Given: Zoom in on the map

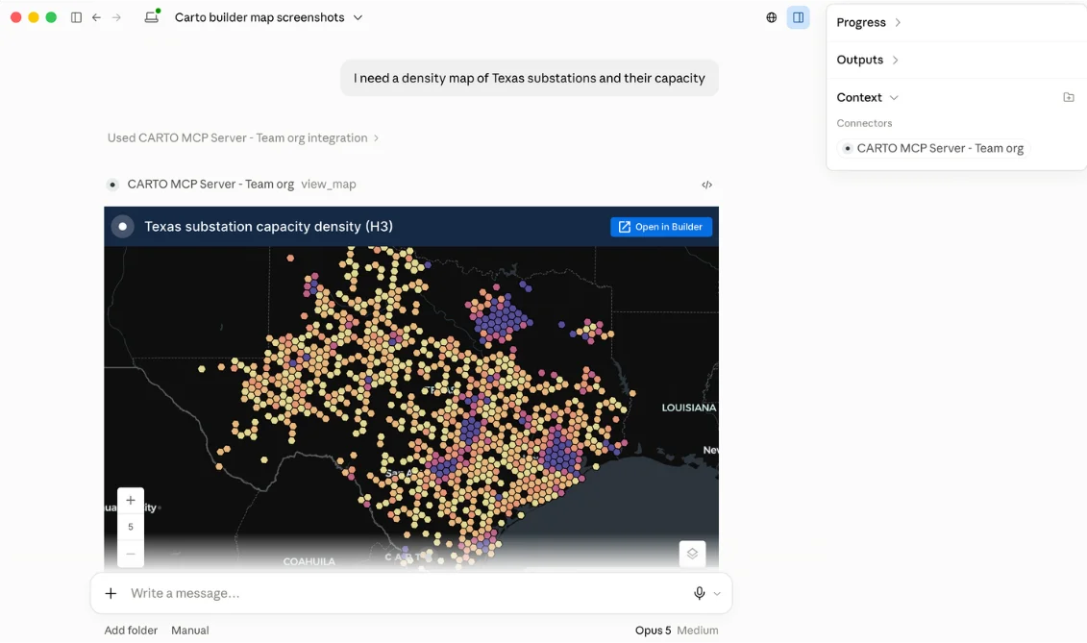Looking at the screenshot, I should [x=131, y=500].
